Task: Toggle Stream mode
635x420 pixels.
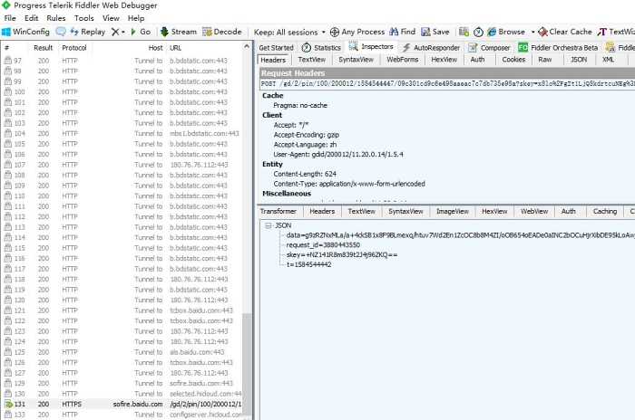Action: [x=178, y=32]
